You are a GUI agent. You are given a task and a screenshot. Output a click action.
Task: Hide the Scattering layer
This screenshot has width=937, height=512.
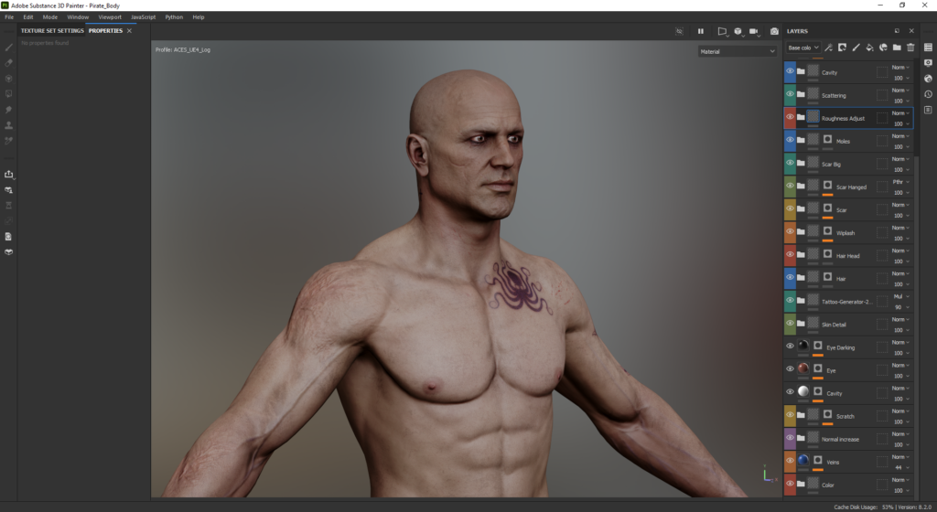(x=790, y=94)
